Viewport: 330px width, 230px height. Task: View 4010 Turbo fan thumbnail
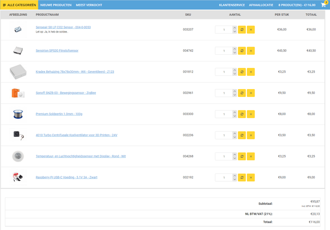(18, 135)
